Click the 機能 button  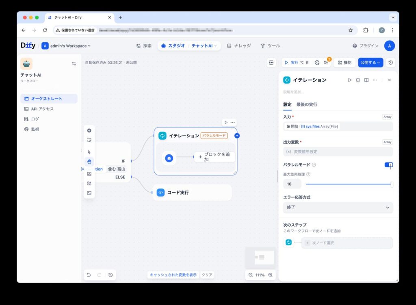344,63
